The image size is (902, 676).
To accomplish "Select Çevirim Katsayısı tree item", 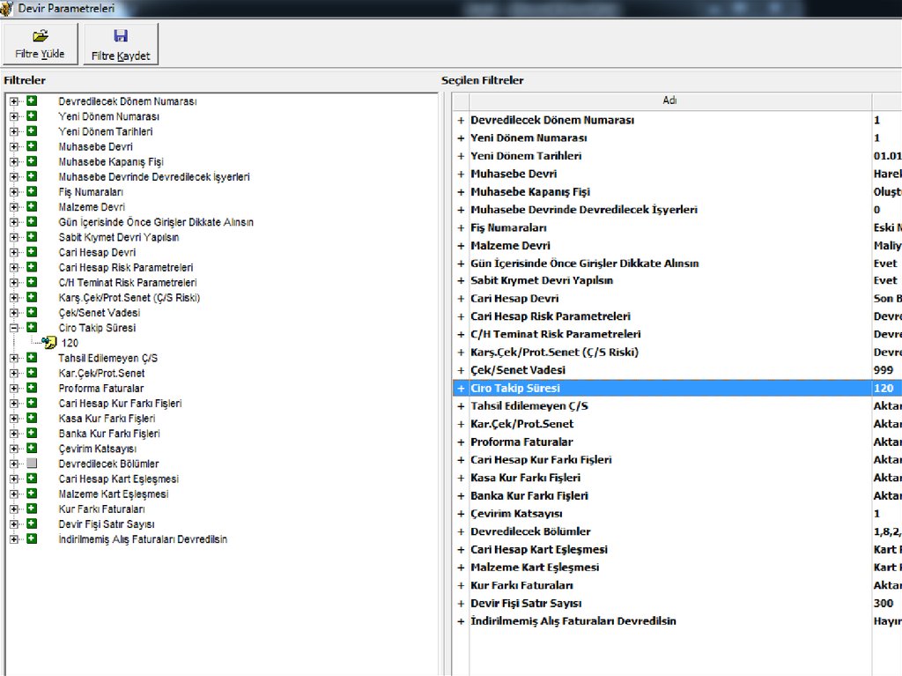I will click(x=97, y=449).
